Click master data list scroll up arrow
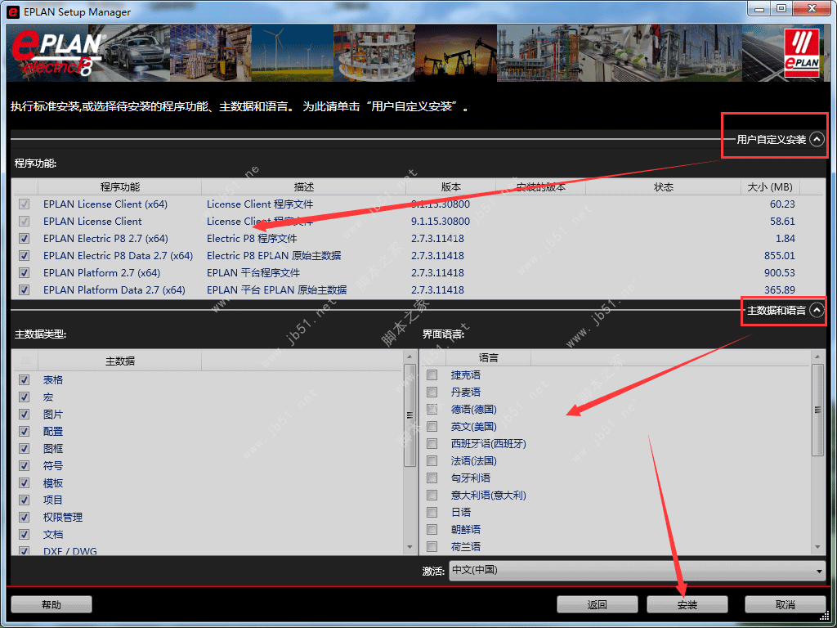837x628 pixels. tap(410, 357)
